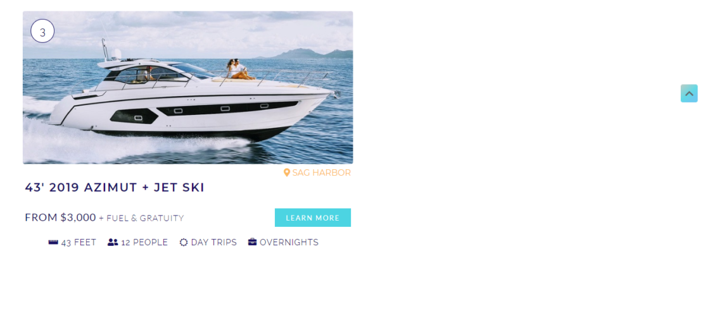Click the From $3,000 price text
This screenshot has height=316, width=722.
(x=60, y=217)
